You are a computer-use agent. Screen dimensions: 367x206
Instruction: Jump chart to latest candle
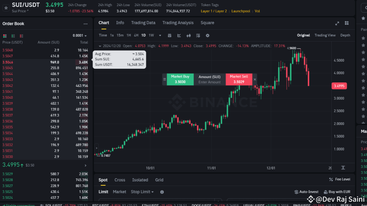(343, 168)
